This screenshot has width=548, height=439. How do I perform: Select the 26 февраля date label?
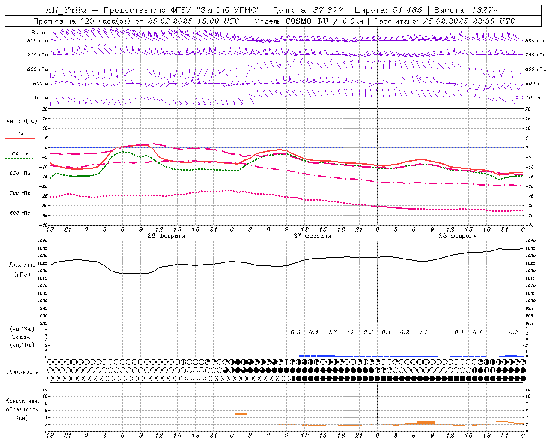(166, 236)
